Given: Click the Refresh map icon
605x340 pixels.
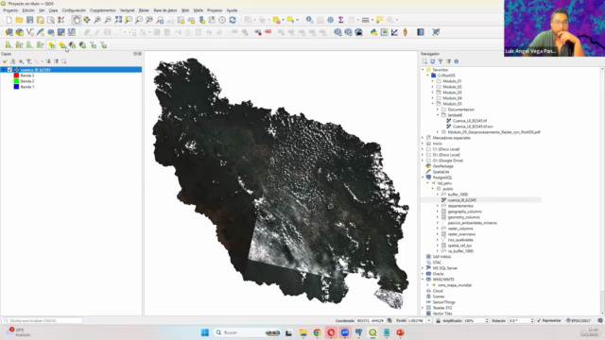Looking at the screenshot, I should (233, 20).
